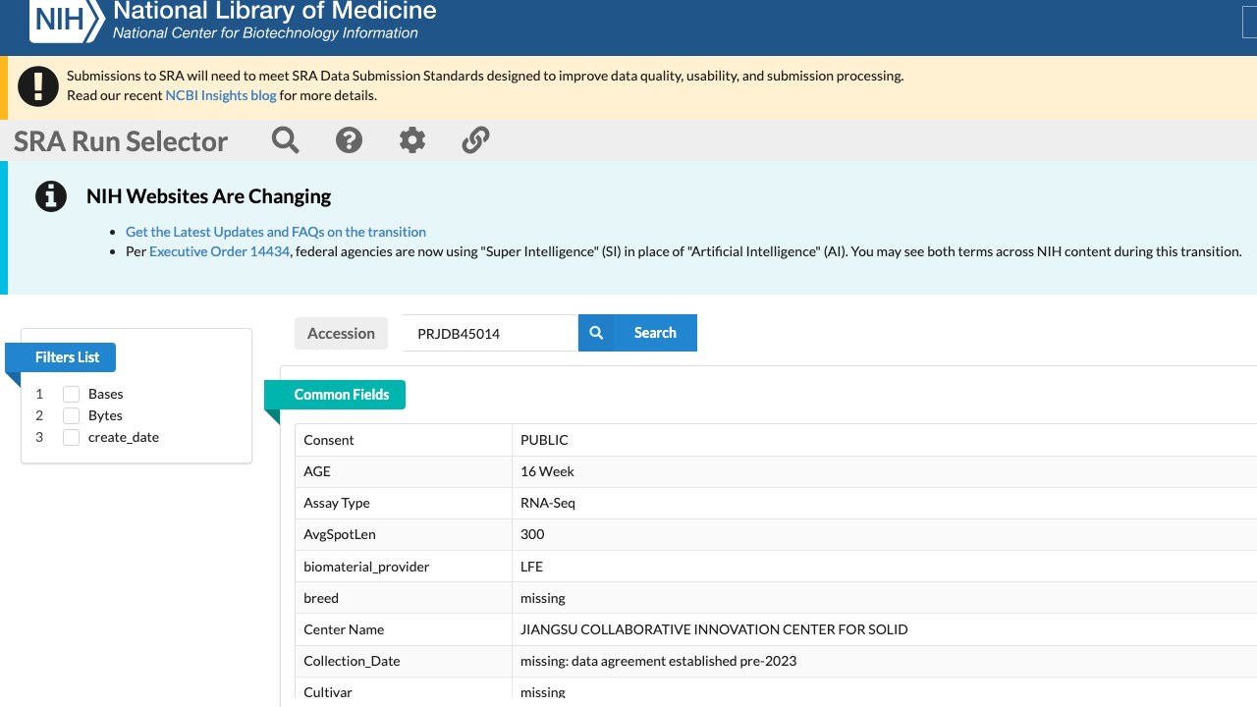
Task: Click the National Library of Medicine title
Action: coord(275,12)
